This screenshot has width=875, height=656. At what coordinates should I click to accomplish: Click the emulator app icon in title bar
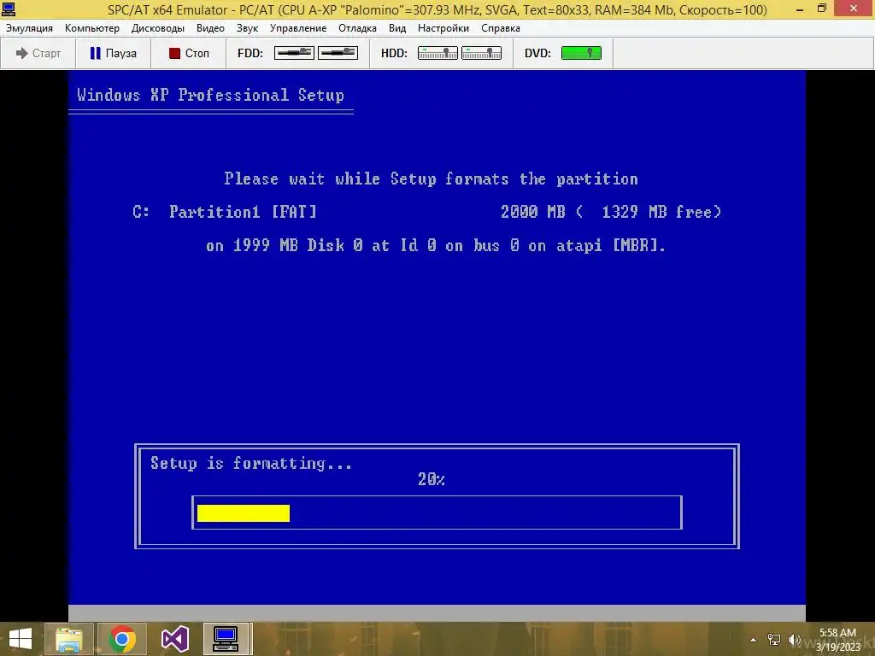[9, 9]
